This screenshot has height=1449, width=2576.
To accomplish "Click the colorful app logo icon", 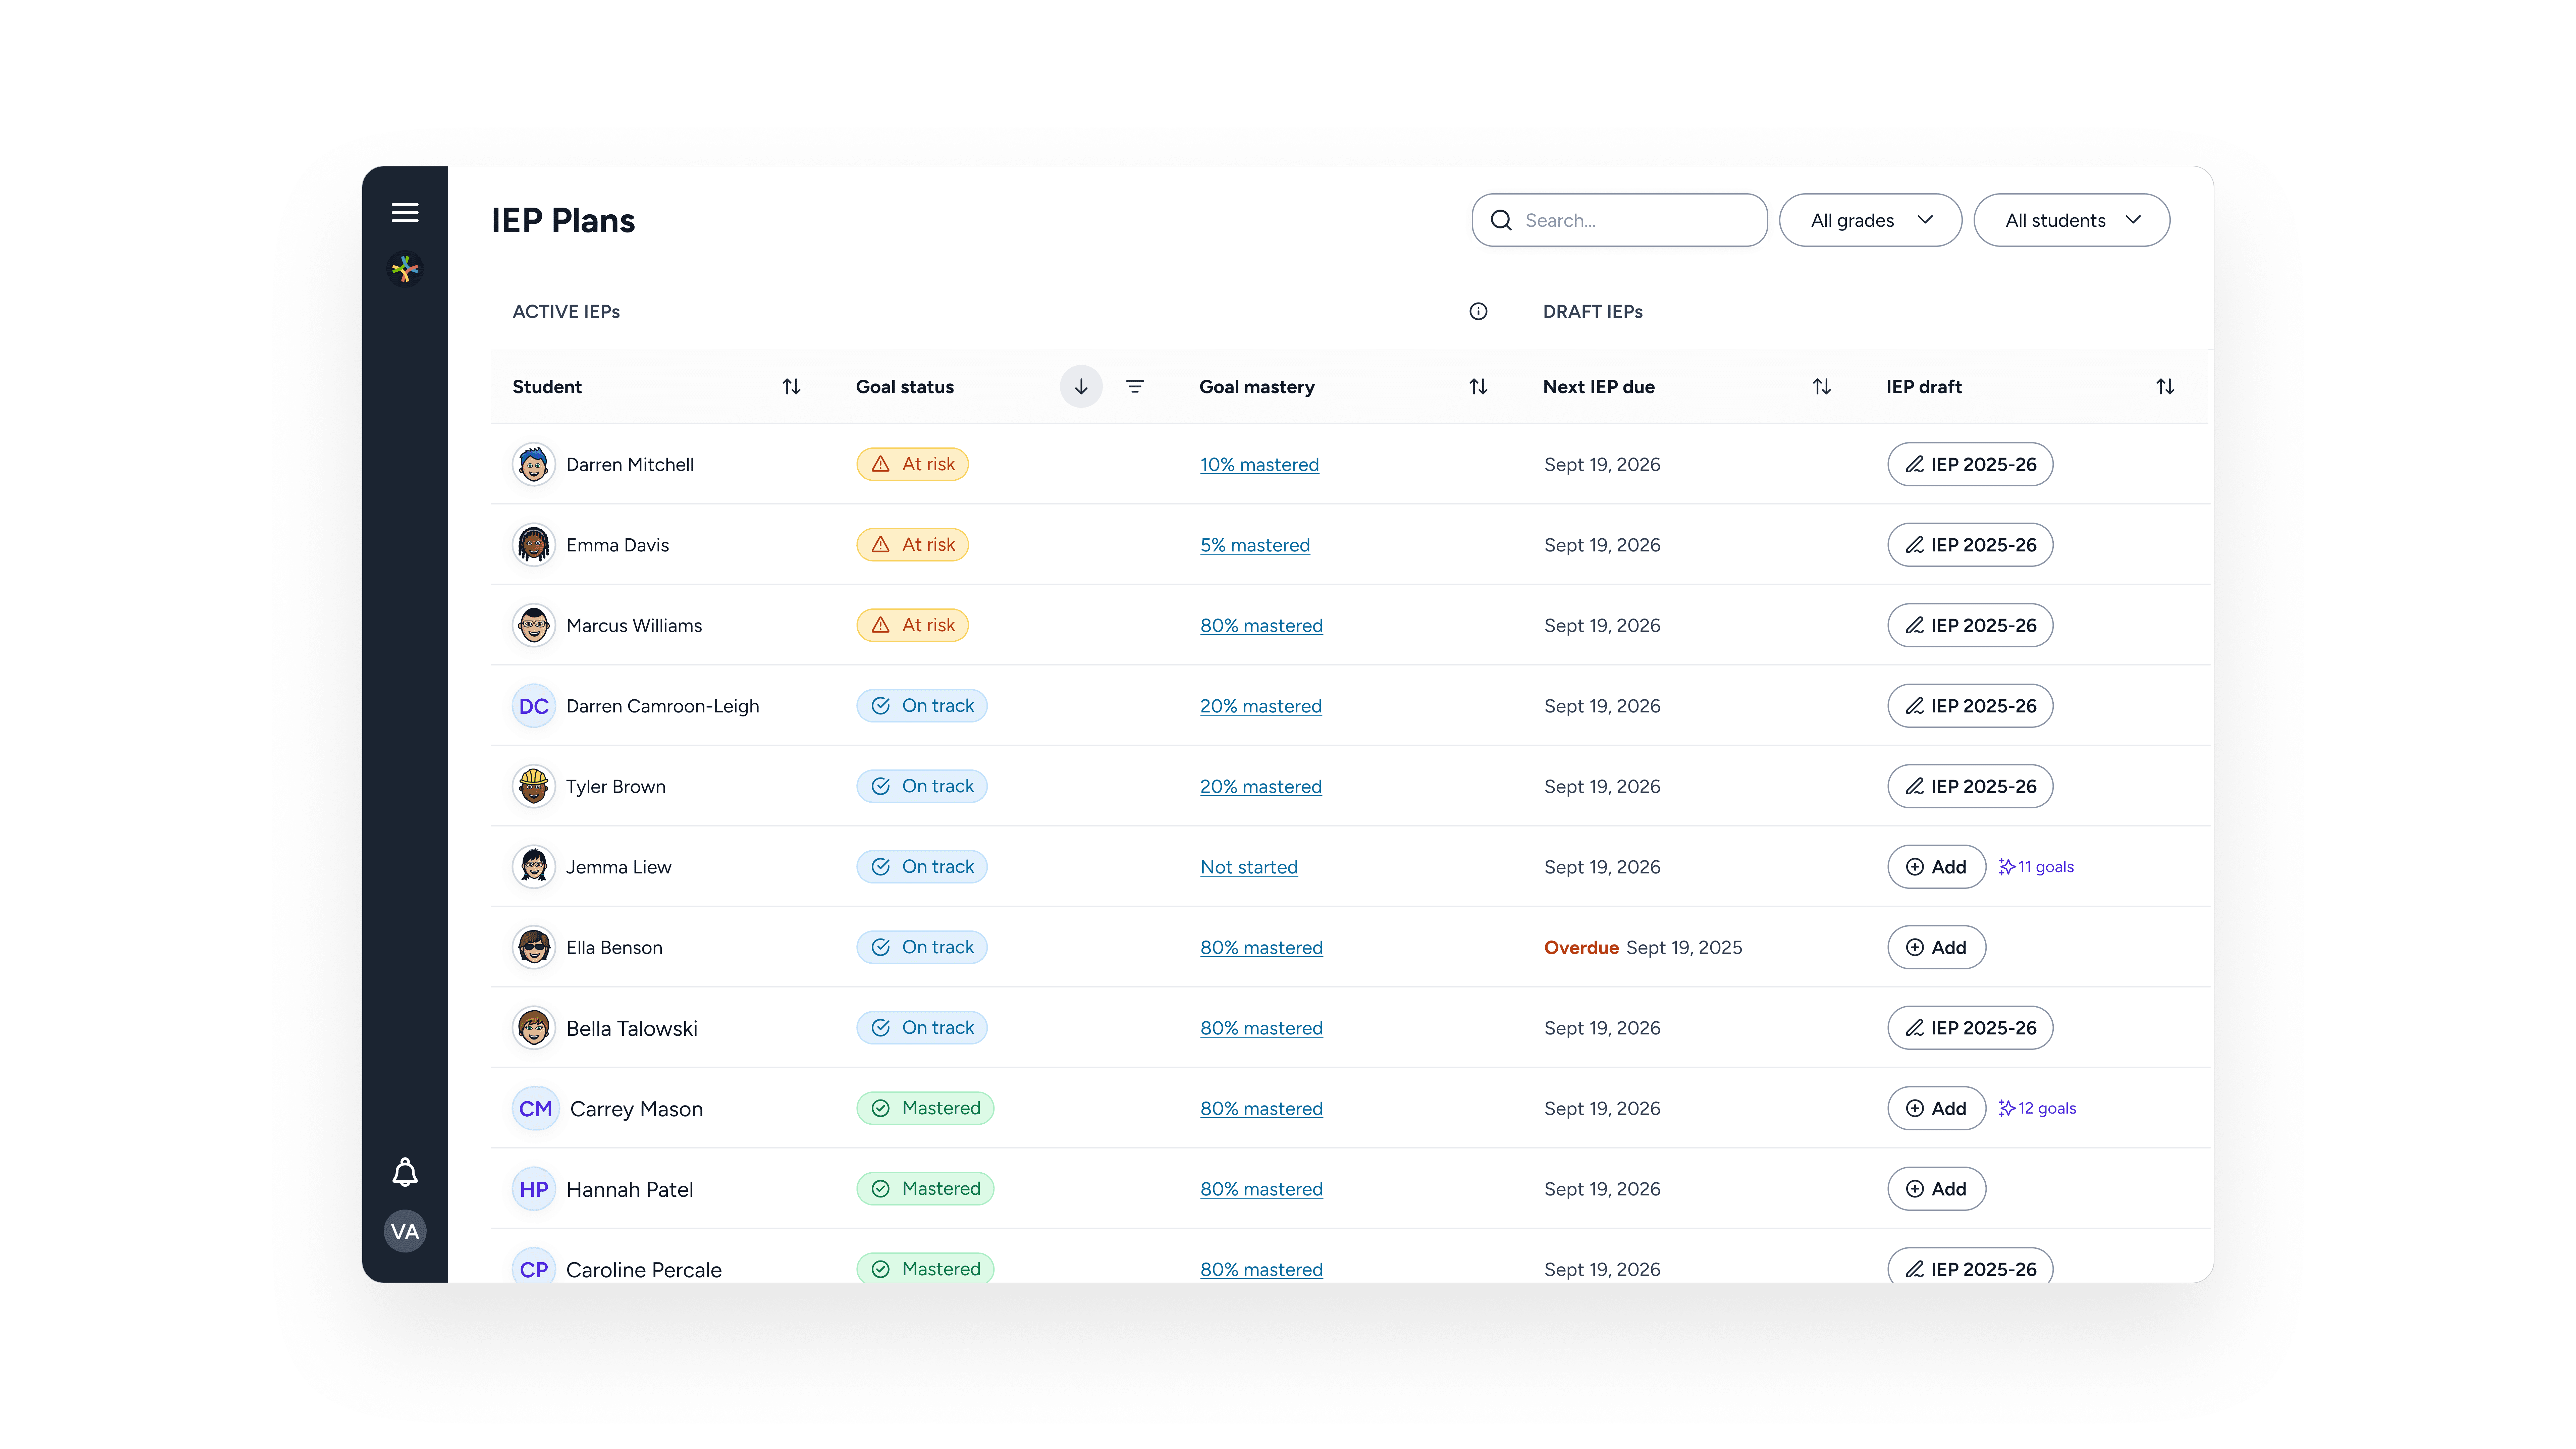I will point(405,269).
